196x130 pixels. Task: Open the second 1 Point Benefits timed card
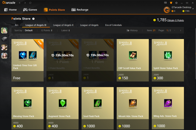coord(98,60)
